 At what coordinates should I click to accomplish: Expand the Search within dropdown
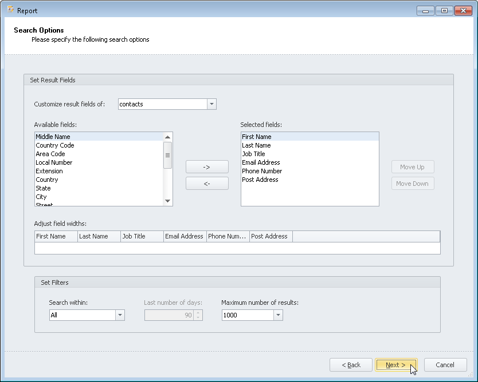click(120, 315)
